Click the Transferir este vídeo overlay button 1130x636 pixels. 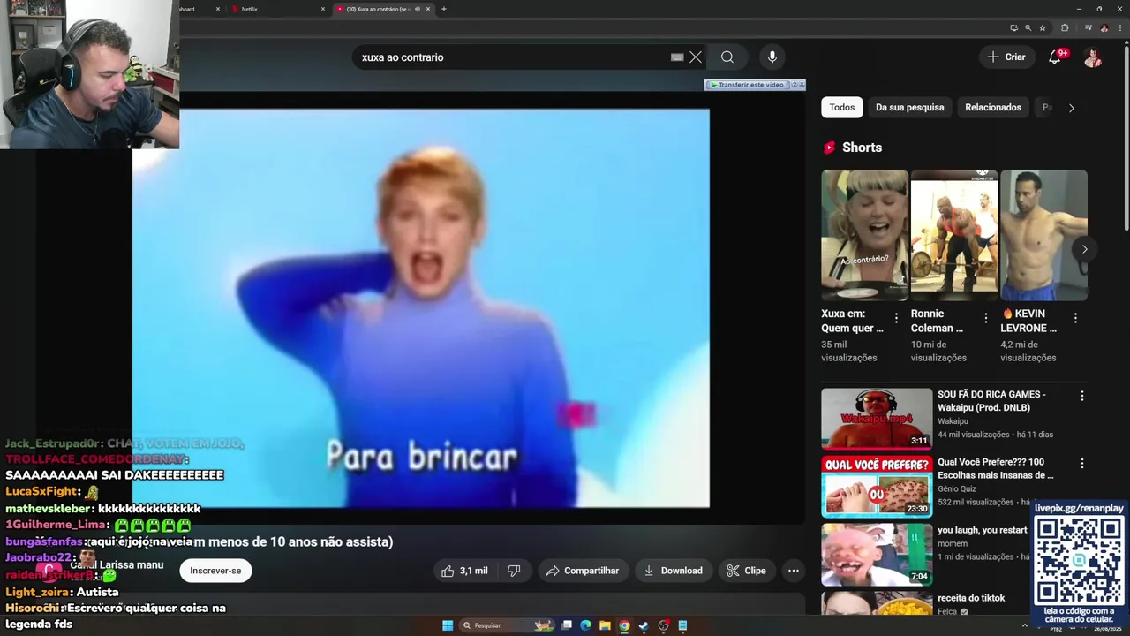coord(748,85)
